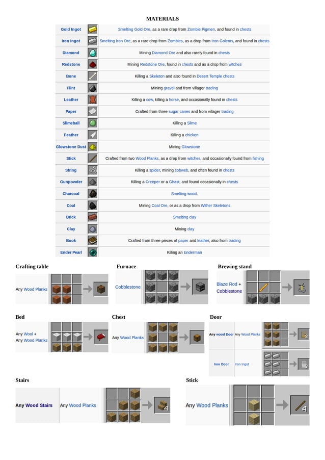Click the Paper item icon
The image size is (325, 460).
click(x=93, y=112)
